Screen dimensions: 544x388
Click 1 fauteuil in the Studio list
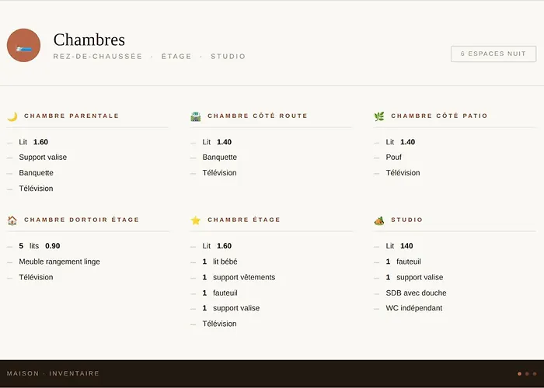(403, 262)
